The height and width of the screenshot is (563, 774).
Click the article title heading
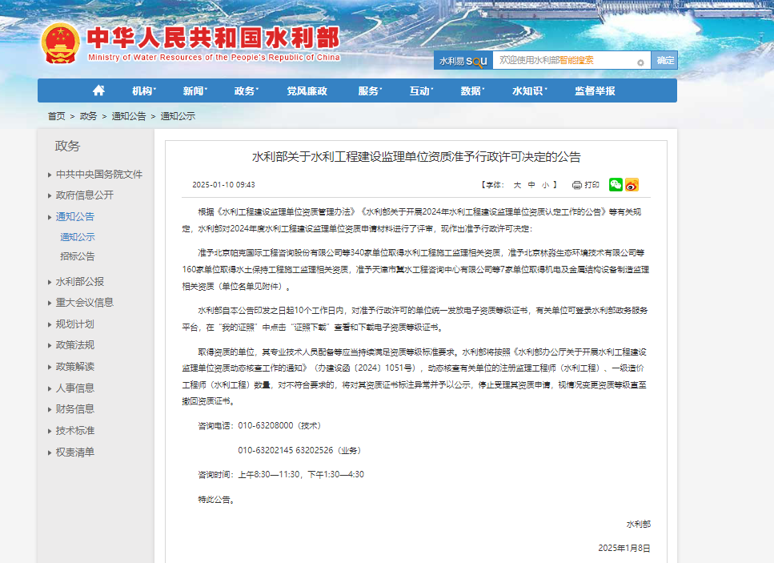416,157
